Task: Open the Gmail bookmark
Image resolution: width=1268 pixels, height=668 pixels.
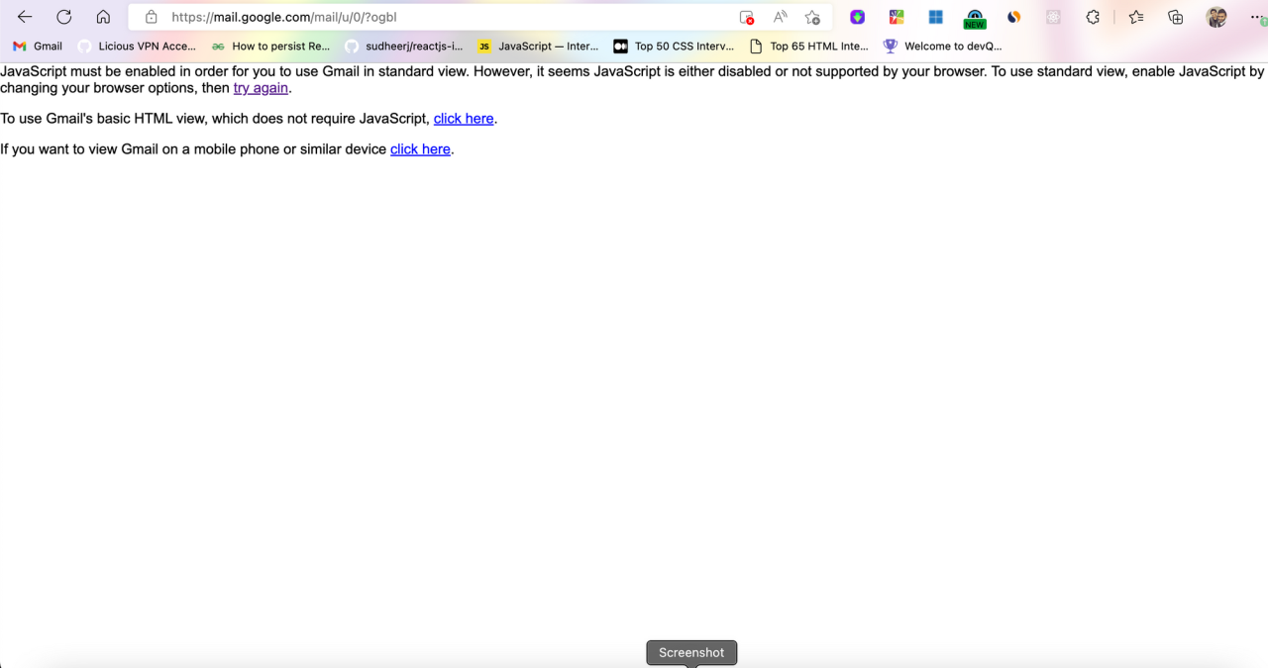Action: [38, 46]
